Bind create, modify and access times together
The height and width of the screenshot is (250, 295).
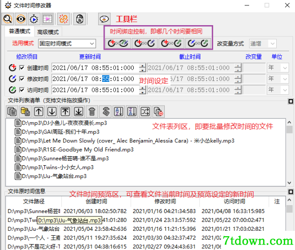(118, 43)
